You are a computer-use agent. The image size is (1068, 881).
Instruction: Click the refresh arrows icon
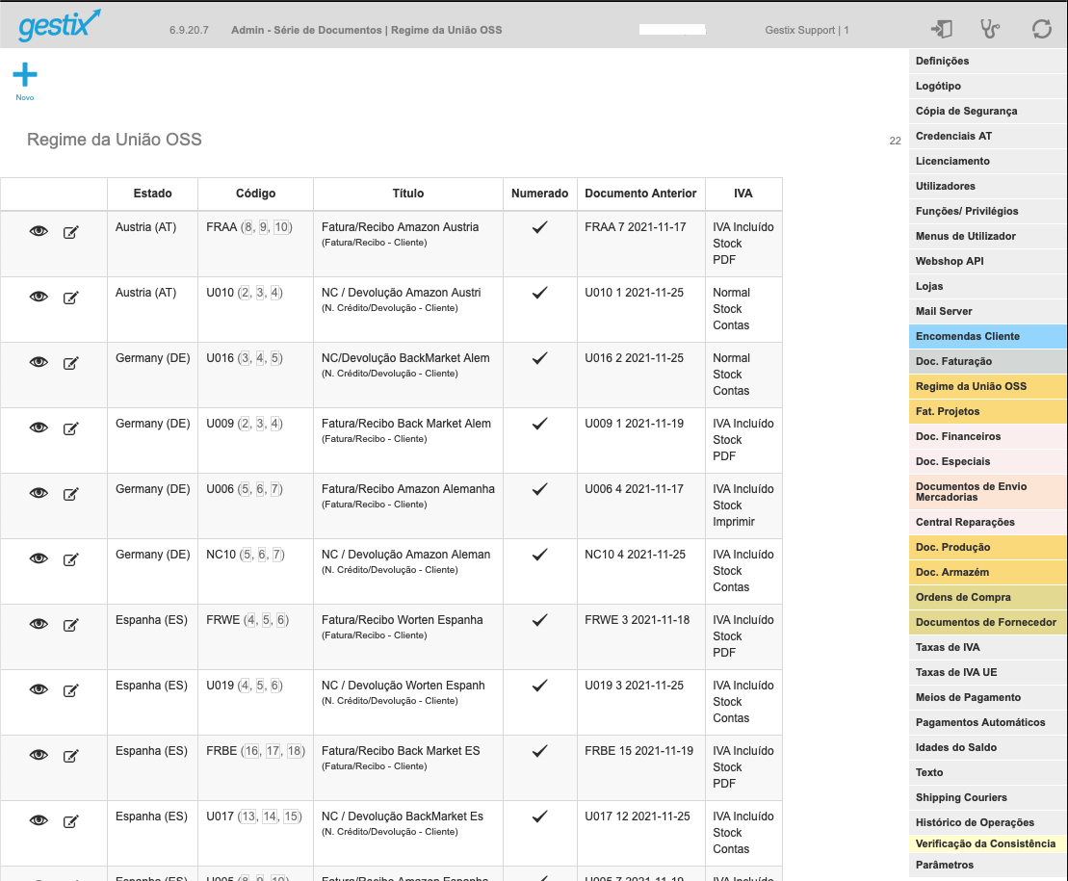(x=1041, y=29)
